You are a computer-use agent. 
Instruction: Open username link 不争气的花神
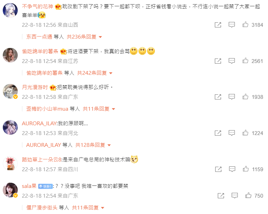click(x=37, y=7)
